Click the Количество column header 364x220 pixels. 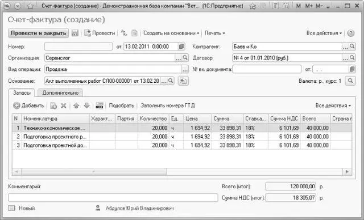coord(153,119)
